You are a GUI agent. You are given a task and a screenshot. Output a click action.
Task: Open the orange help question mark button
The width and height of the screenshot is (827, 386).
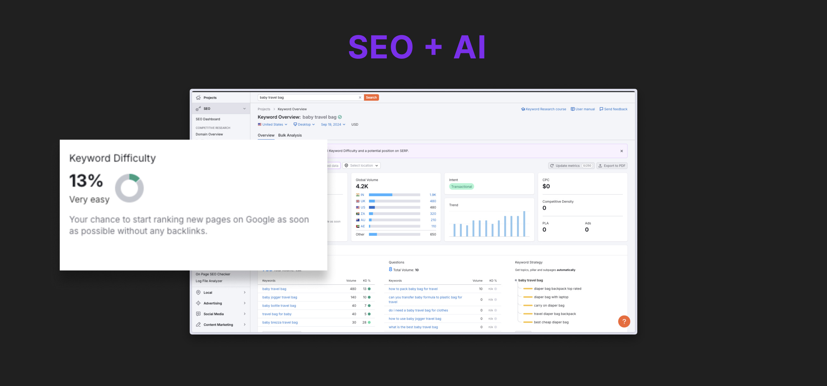click(x=624, y=321)
